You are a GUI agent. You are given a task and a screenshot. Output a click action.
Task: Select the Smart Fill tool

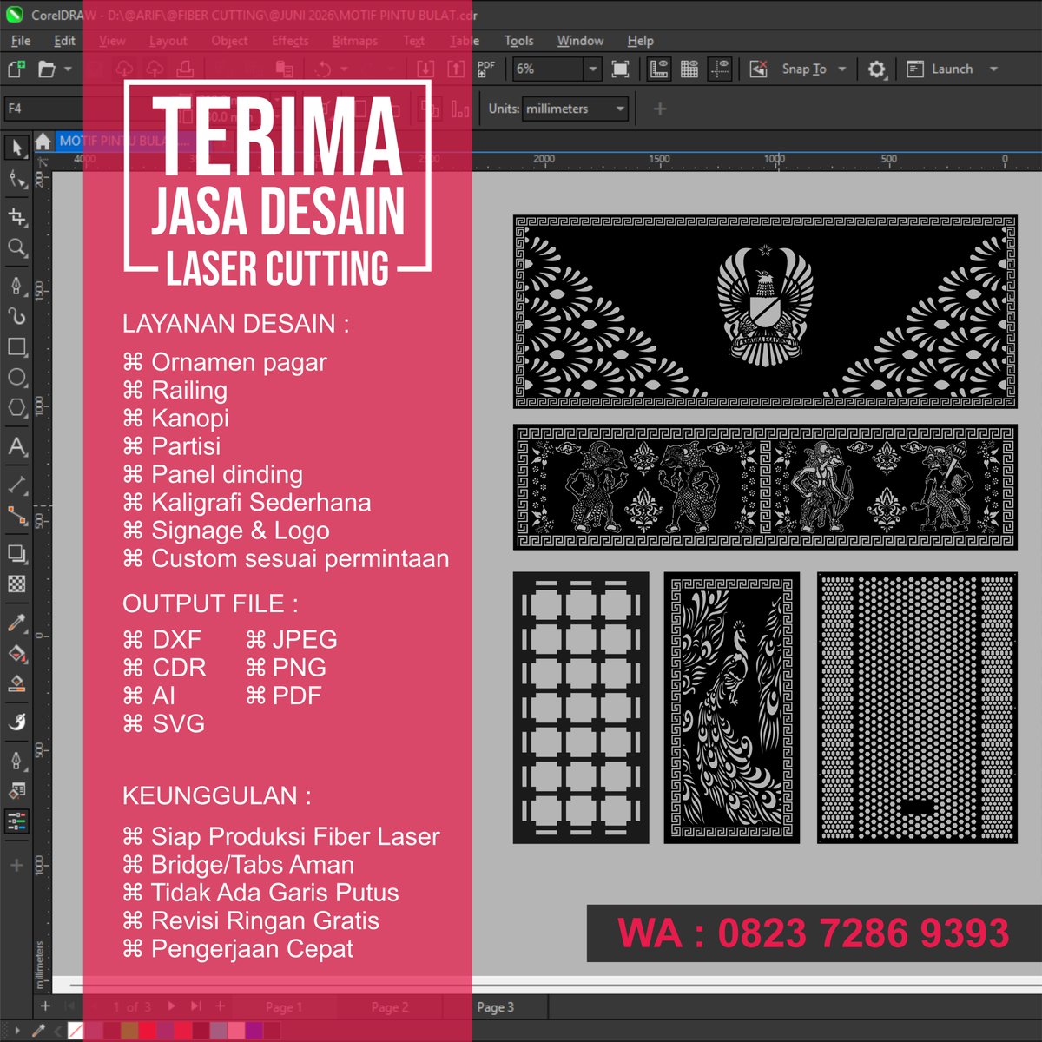pyautogui.click(x=16, y=684)
